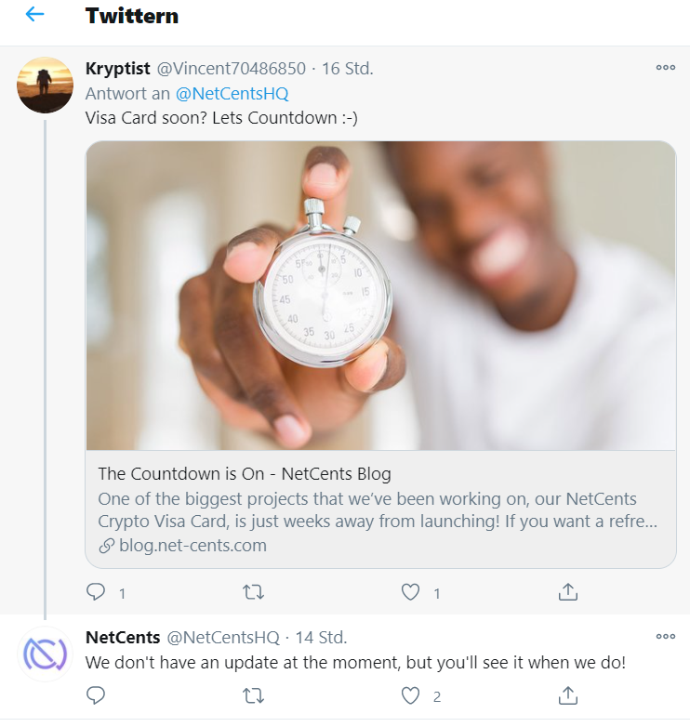Open the Kryptist display name link
Image resolution: width=690 pixels, height=727 pixels.
click(117, 69)
